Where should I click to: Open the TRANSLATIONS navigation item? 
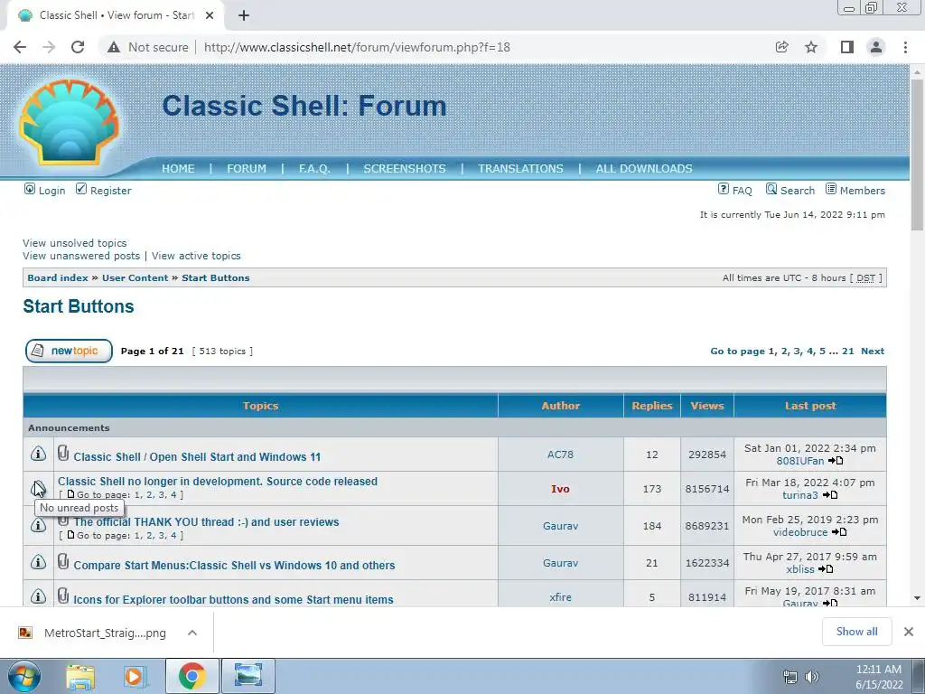click(x=520, y=169)
